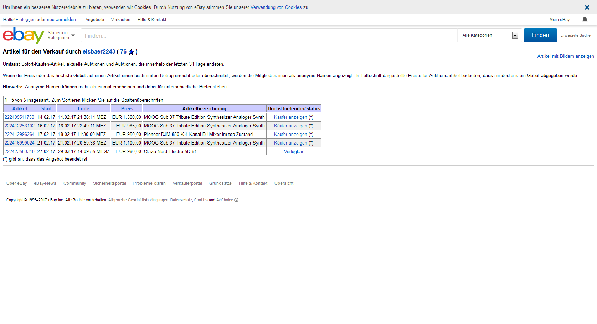Open seller profile eisbaer2243
Image resolution: width=597 pixels, height=324 pixels.
click(99, 52)
